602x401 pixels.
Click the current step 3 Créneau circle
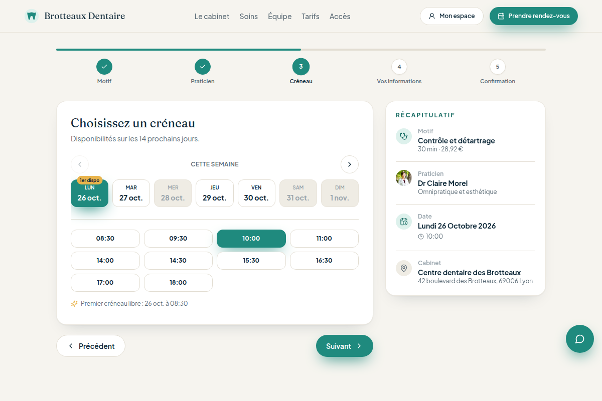(x=301, y=67)
